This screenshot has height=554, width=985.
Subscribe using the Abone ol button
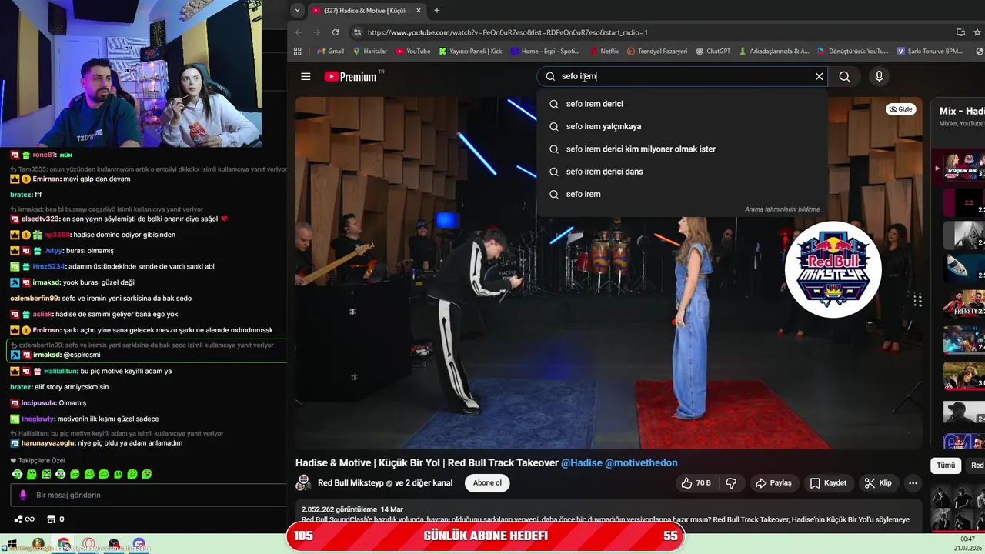[x=487, y=483]
